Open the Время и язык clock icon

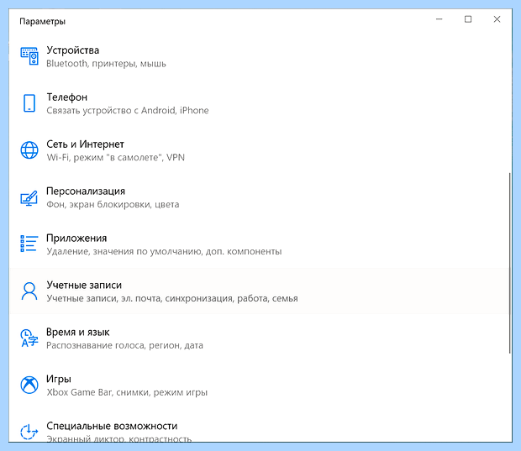tap(29, 338)
